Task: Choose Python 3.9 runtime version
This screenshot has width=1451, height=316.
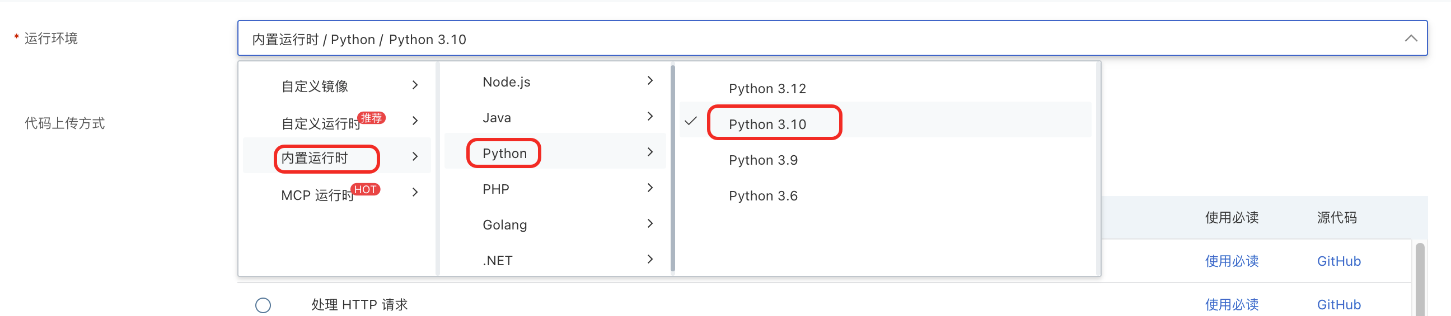Action: tap(762, 161)
